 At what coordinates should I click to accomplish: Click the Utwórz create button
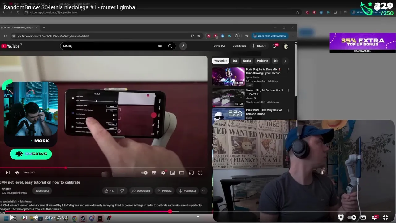tap(259, 46)
